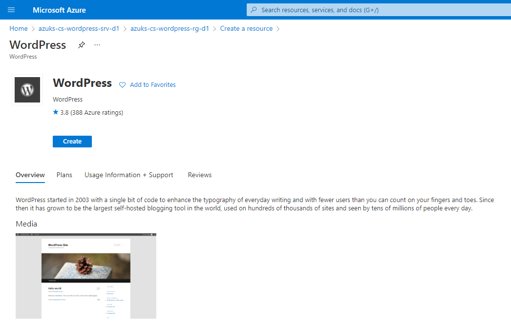Open the Azure portal hamburger menu

click(11, 10)
